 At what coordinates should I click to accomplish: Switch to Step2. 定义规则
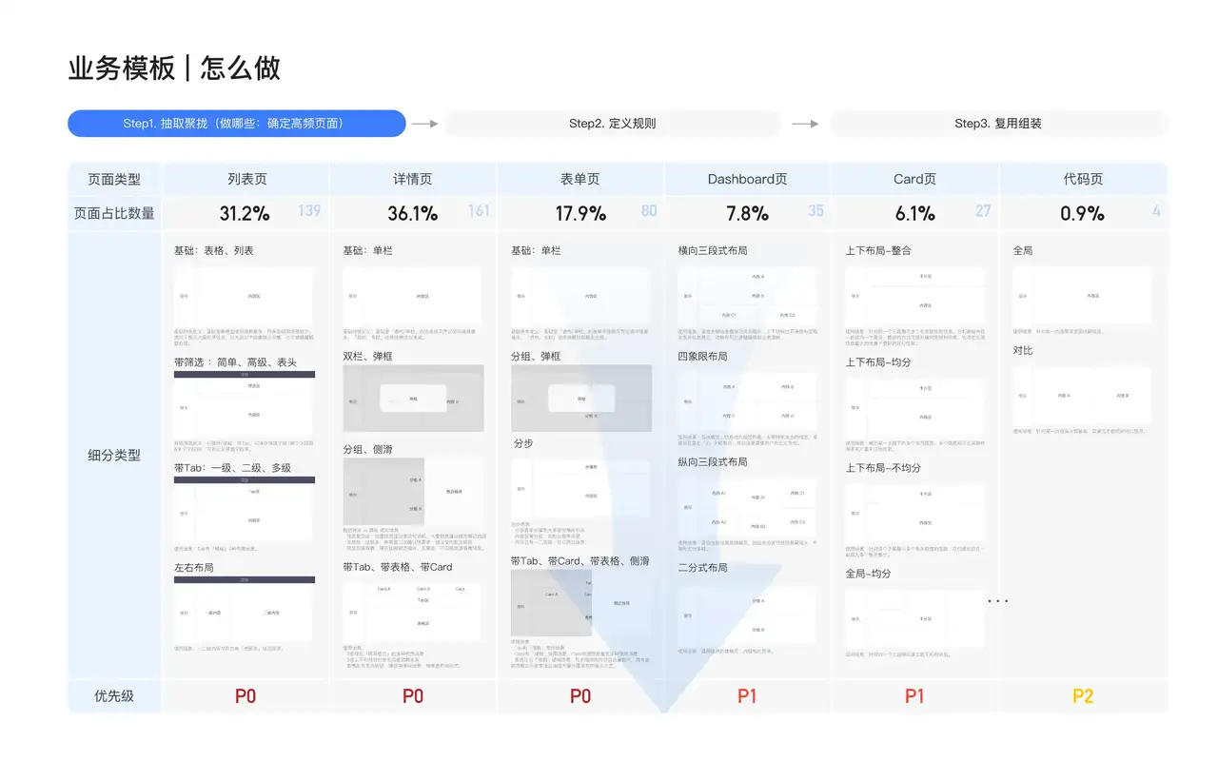pos(613,124)
